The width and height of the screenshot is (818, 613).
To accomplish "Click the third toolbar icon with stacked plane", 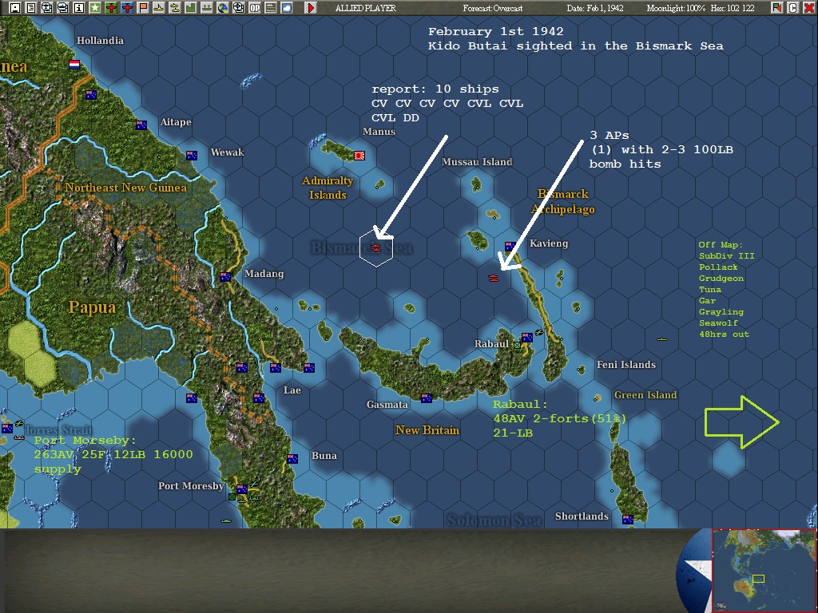I will pos(47,7).
